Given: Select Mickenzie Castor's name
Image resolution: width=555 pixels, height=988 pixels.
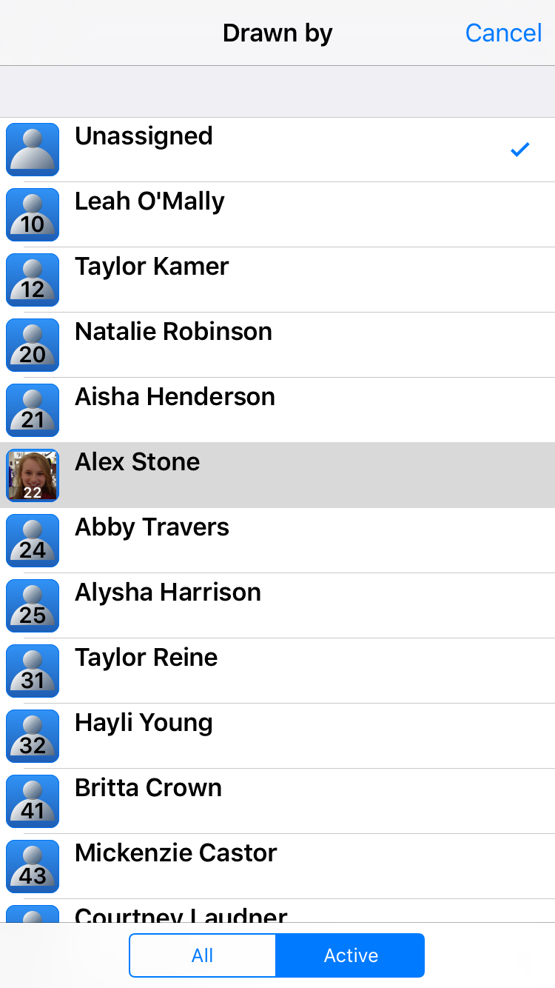Looking at the screenshot, I should click(176, 854).
